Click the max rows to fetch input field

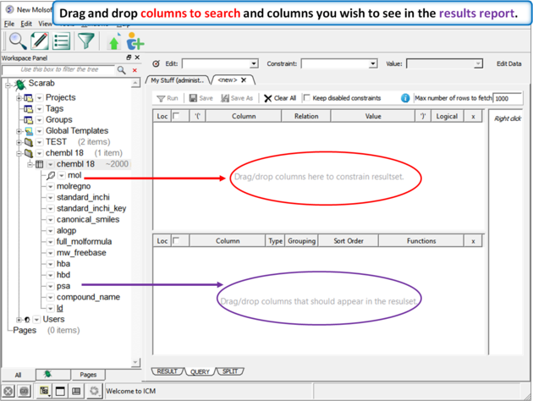pos(508,98)
